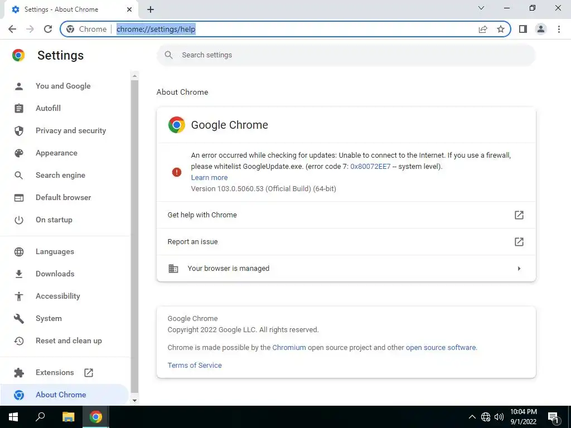Open Privacy and security section

coord(71,130)
